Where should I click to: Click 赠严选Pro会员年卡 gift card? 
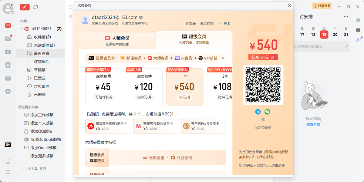pos(203,126)
